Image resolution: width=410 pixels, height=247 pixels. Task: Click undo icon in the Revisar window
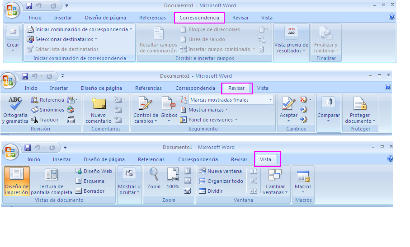pyautogui.click(x=35, y=76)
